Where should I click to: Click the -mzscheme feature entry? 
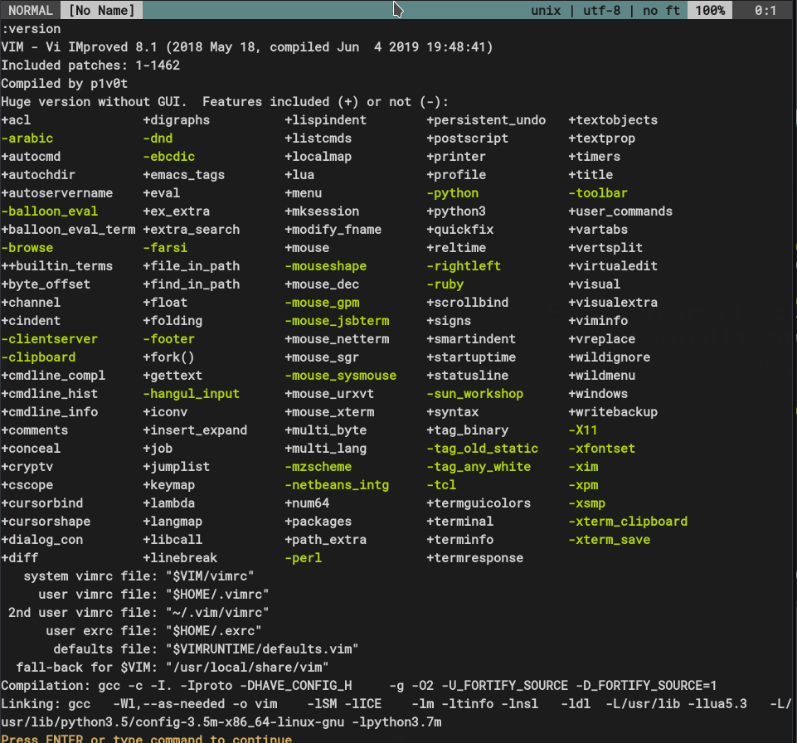click(x=318, y=467)
